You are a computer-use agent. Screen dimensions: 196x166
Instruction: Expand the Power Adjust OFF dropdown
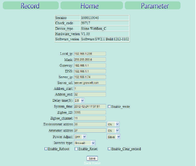(x=80, y=137)
